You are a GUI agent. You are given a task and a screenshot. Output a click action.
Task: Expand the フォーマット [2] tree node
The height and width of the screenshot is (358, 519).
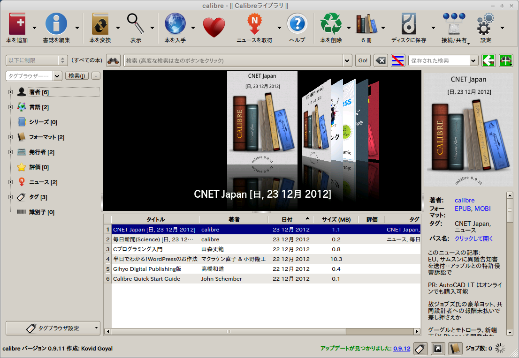click(11, 137)
